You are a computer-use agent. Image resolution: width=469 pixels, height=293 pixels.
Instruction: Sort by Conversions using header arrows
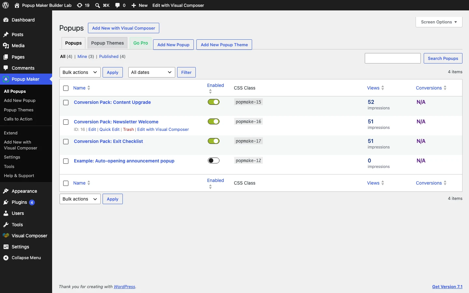(445, 88)
